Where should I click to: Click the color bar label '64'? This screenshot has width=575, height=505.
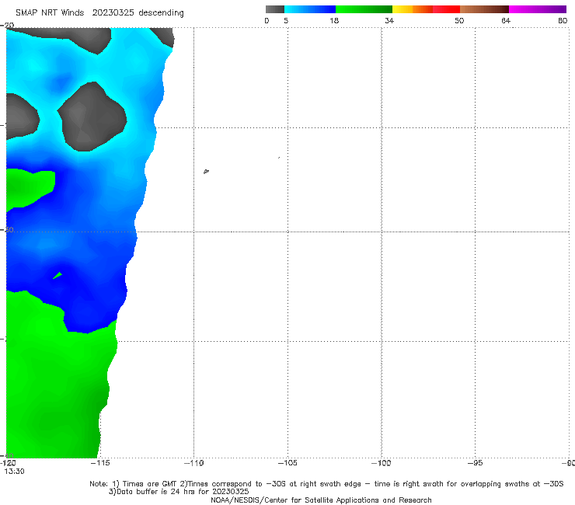click(506, 20)
